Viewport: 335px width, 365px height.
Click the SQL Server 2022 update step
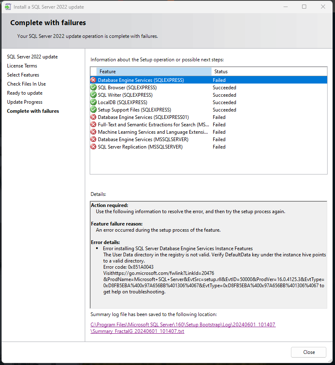33,57
